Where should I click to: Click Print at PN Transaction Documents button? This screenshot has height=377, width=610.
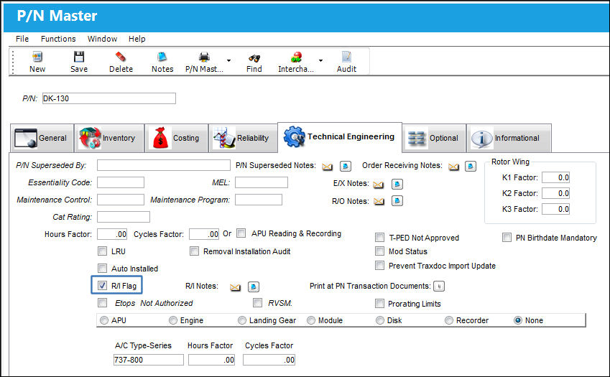[439, 287]
